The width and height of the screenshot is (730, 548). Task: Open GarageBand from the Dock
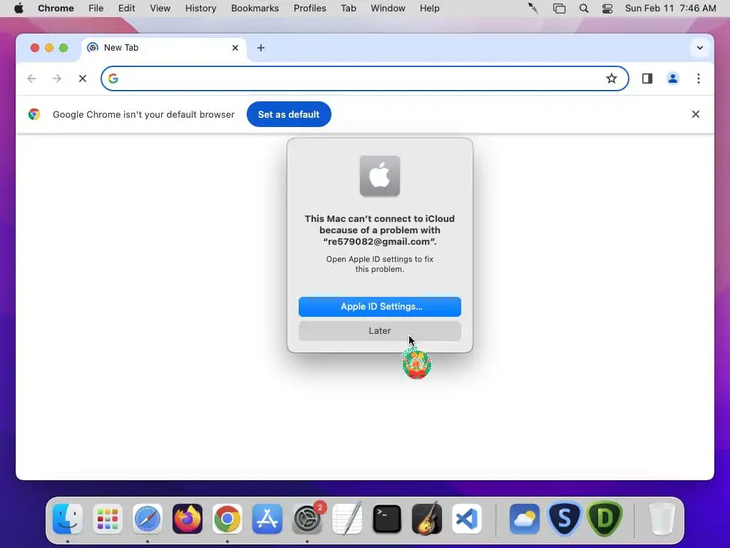pos(427,519)
